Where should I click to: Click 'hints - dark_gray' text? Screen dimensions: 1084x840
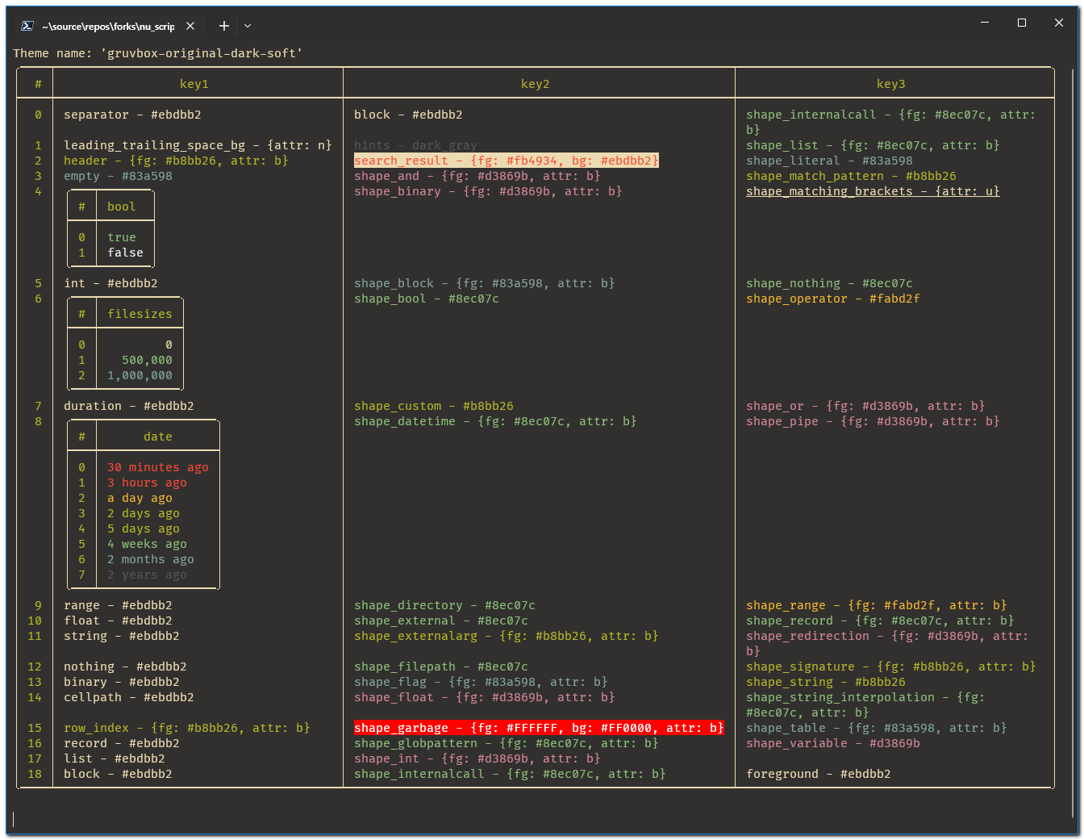415,145
